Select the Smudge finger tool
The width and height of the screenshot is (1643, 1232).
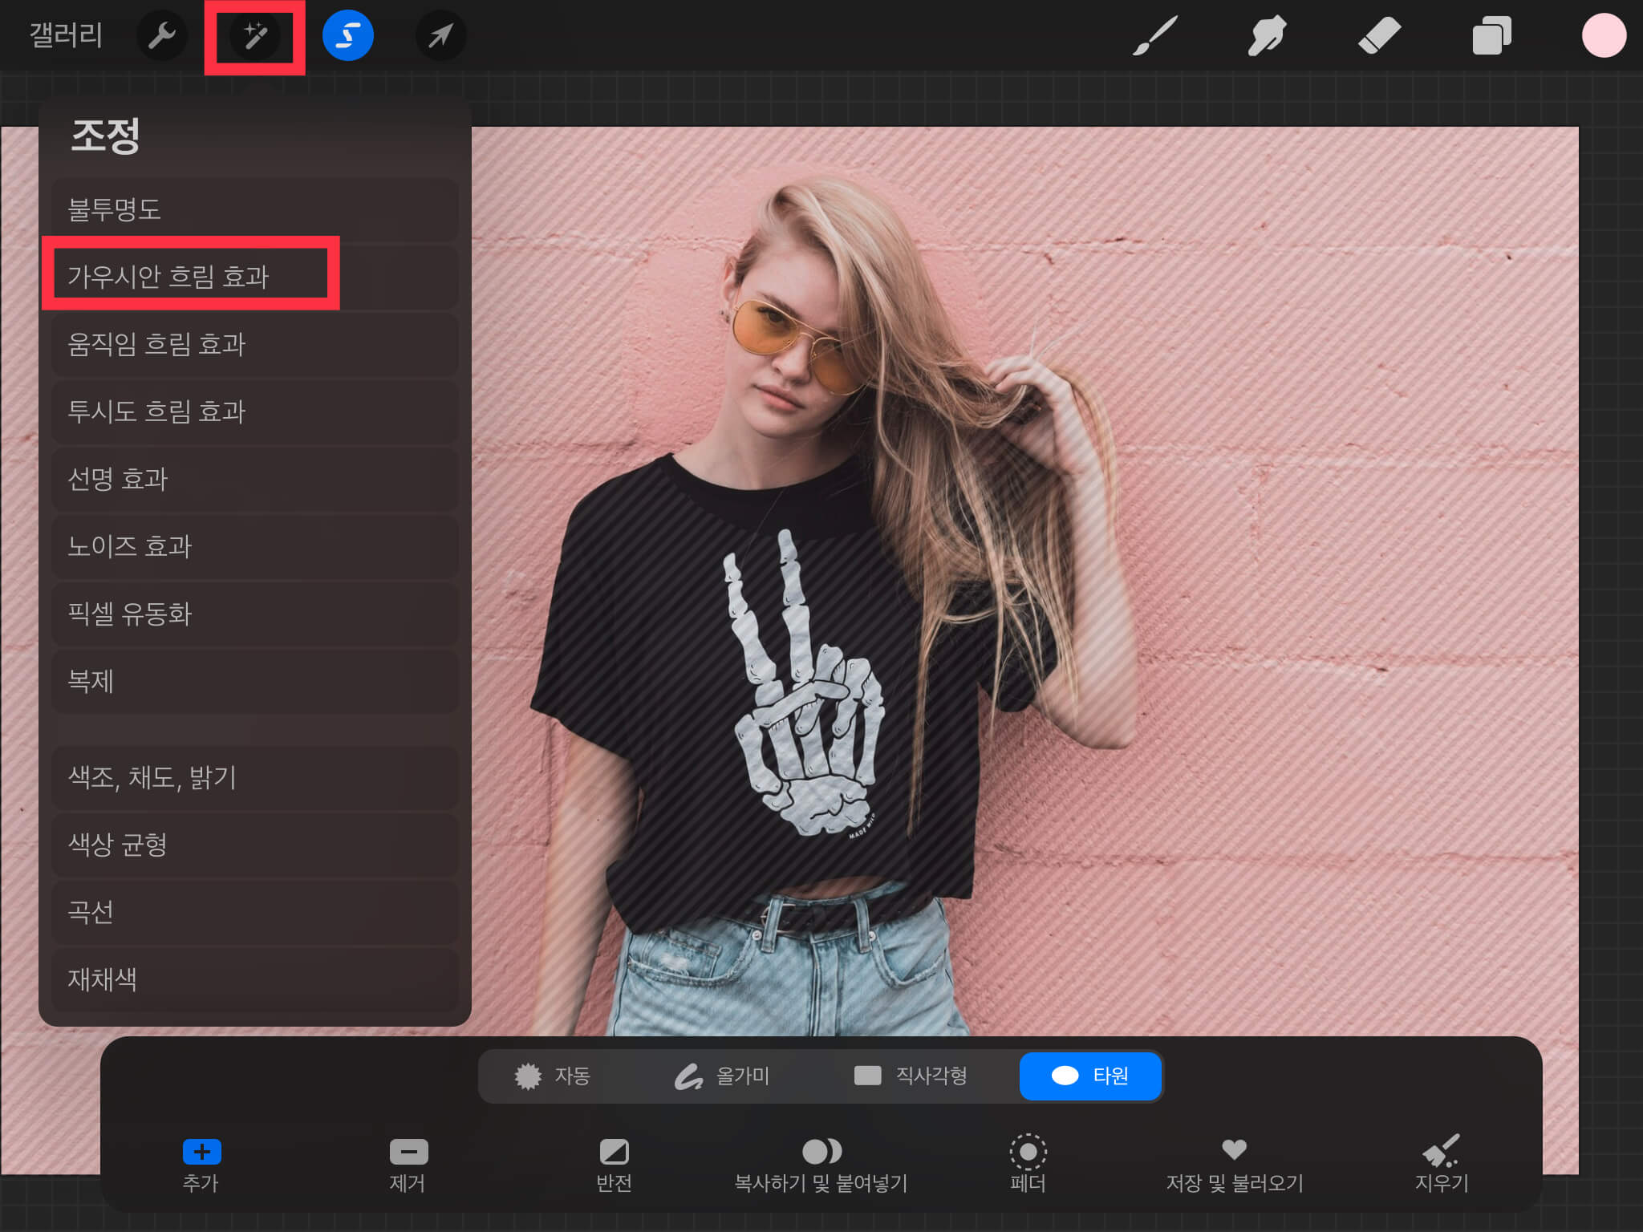[1267, 36]
